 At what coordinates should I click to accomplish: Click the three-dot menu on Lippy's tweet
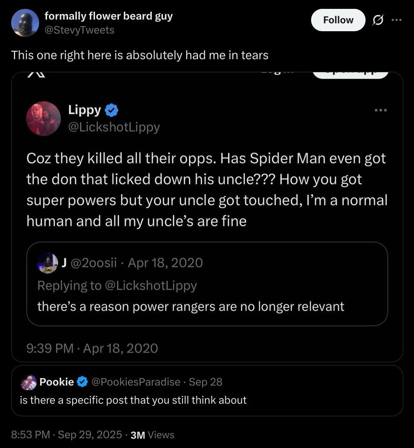380,110
